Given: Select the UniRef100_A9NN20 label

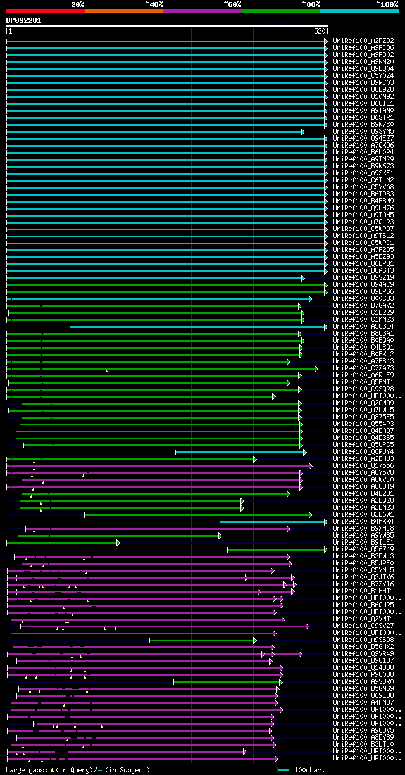Looking at the screenshot, I should (x=363, y=62).
